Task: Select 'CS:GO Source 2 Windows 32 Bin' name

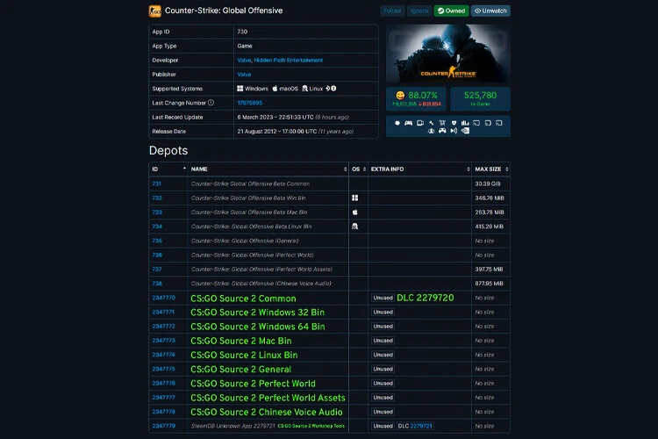Action: click(257, 313)
